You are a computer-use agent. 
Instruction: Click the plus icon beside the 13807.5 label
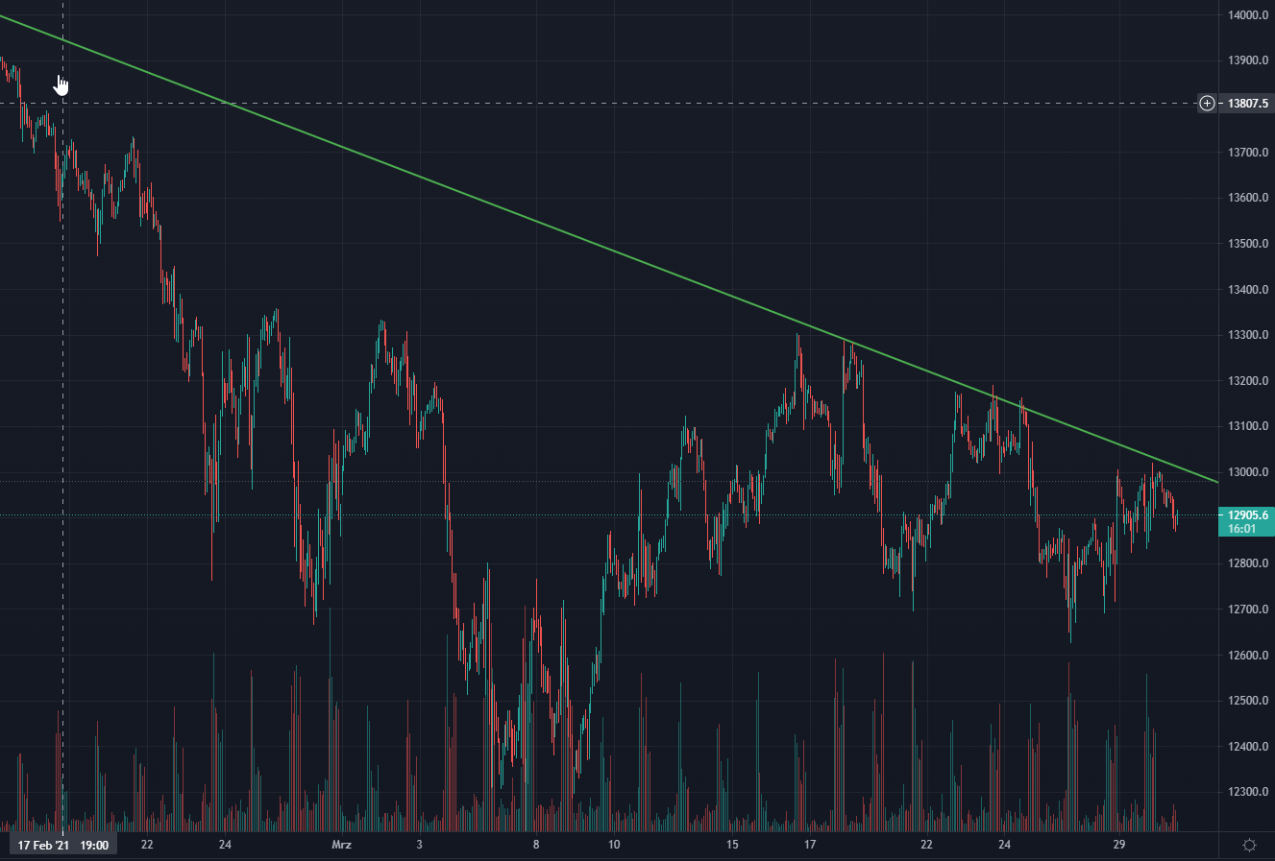coord(1207,103)
